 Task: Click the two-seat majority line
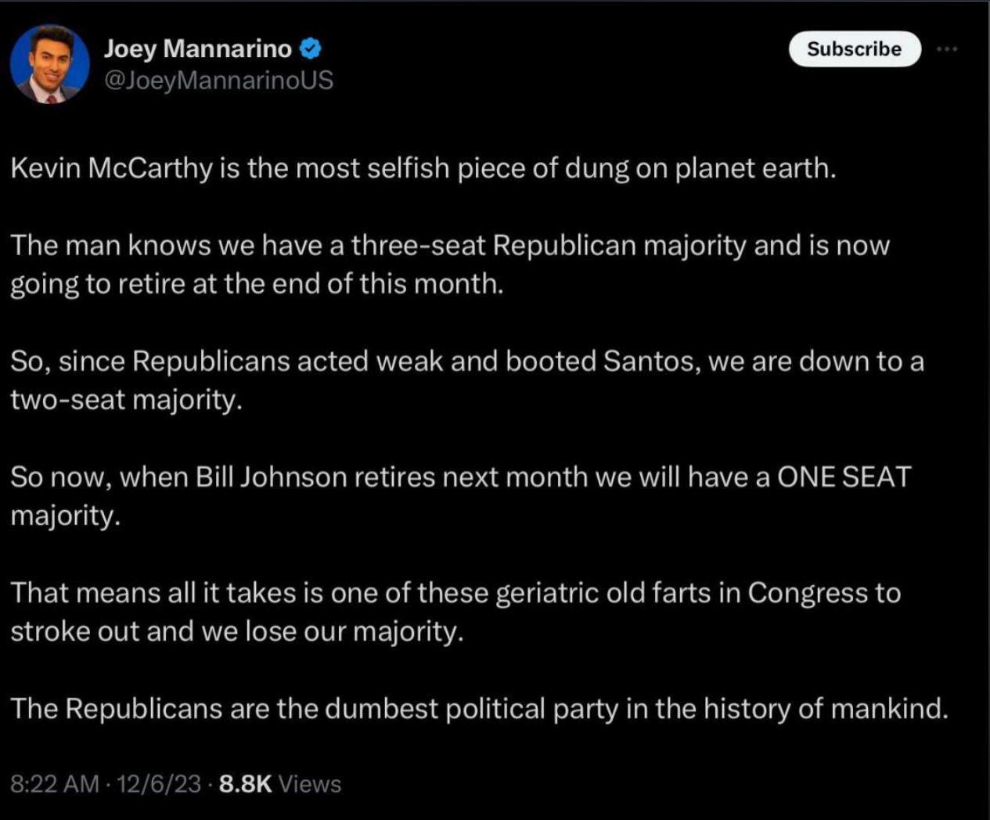126,400
